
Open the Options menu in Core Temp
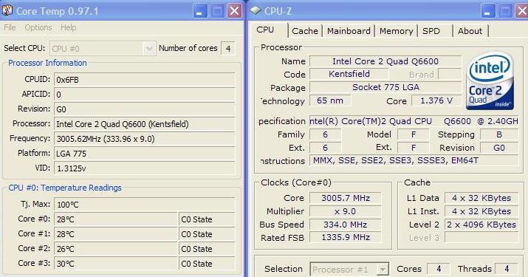(x=38, y=27)
